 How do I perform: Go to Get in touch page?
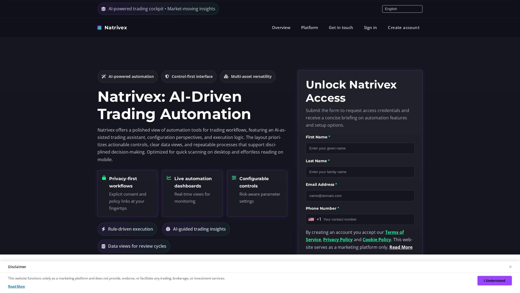[x=341, y=27]
